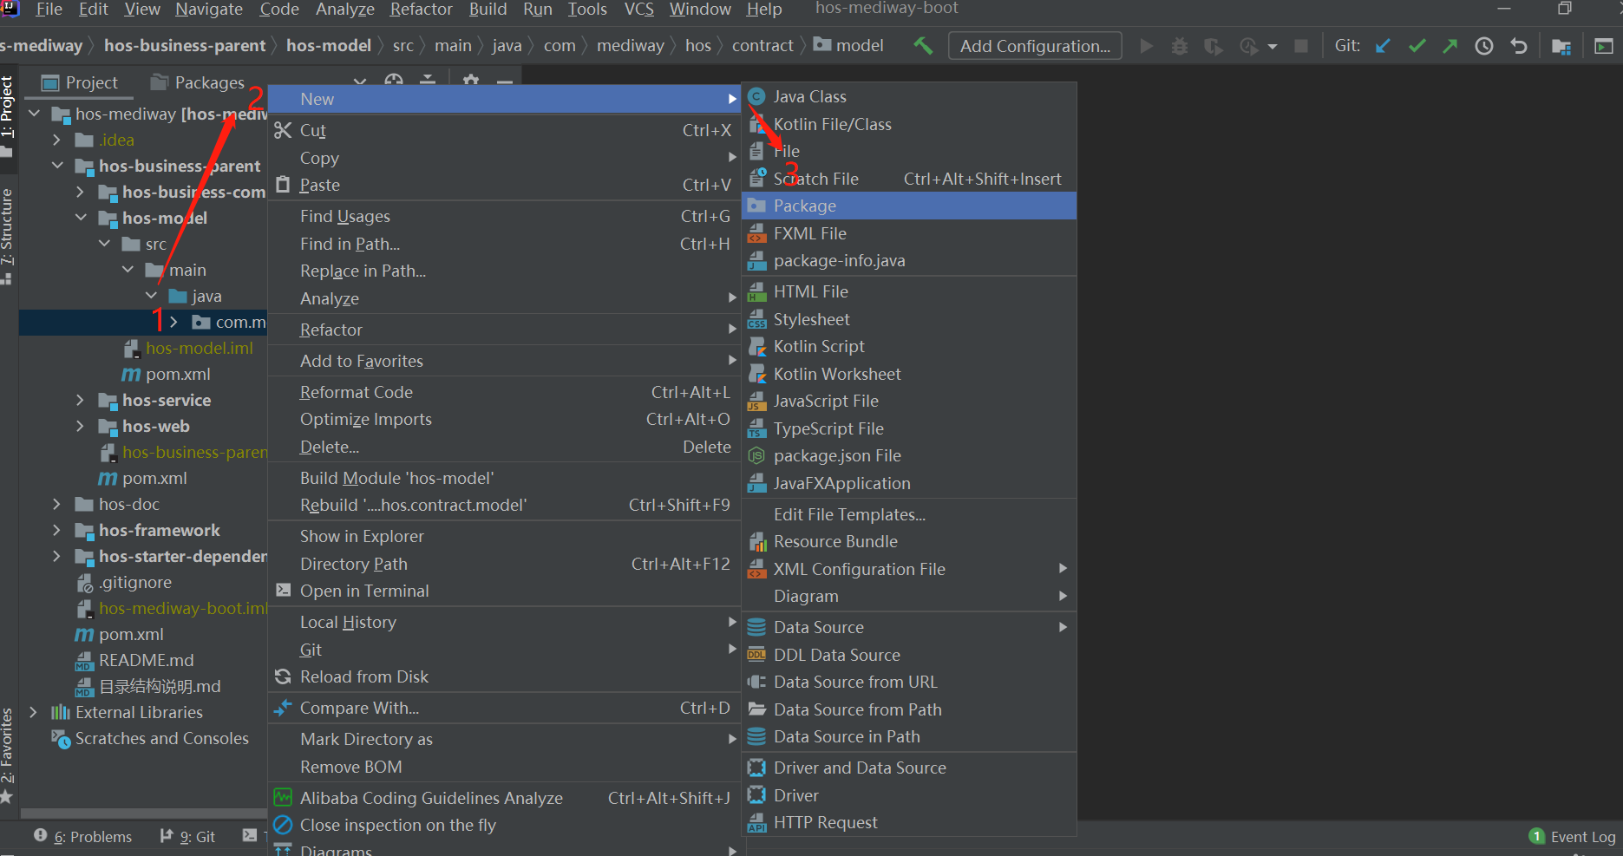The width and height of the screenshot is (1623, 856).
Task: Expand the .idea folder arrow
Action: point(56,140)
